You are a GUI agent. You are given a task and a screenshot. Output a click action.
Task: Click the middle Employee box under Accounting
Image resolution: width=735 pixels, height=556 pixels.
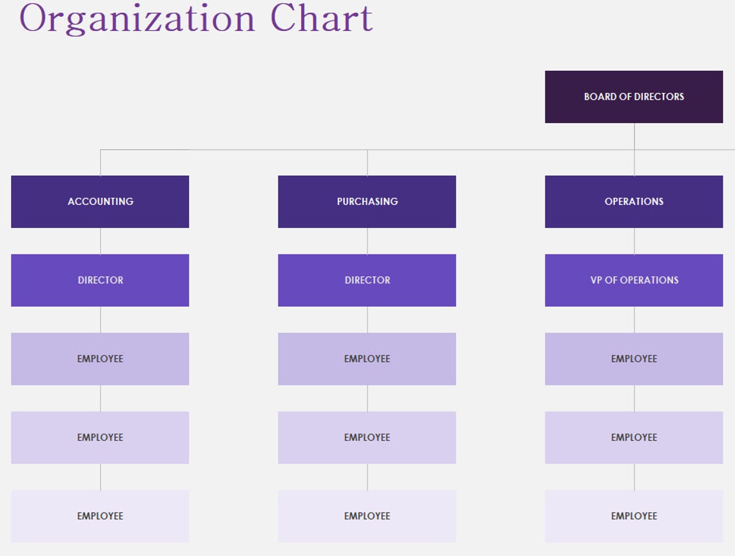100,437
